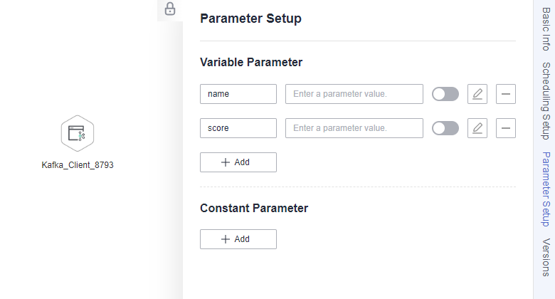Click the lock icon at panel top
The width and height of the screenshot is (555, 299).
pos(170,9)
